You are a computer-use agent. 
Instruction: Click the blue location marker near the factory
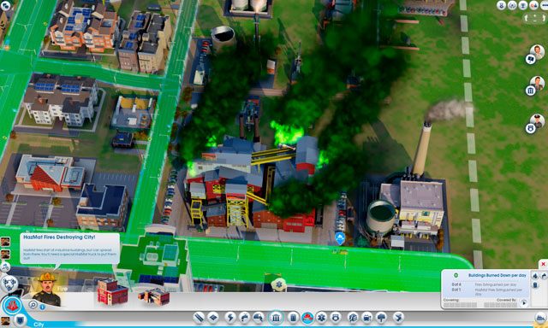[340, 239]
